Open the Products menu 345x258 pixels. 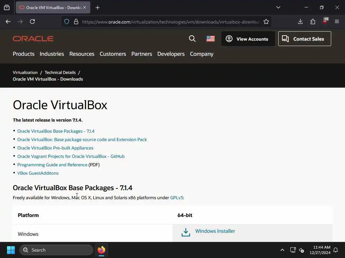click(24, 54)
